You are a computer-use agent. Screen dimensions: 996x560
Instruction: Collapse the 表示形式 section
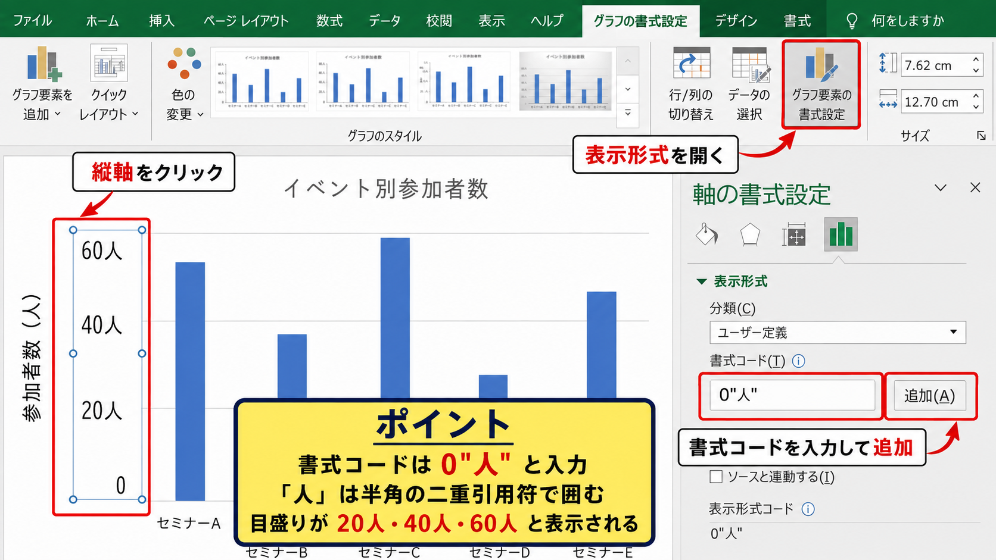(x=702, y=281)
